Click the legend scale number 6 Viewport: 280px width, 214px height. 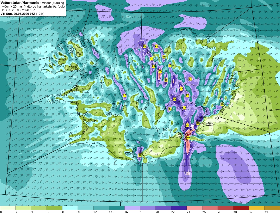pyautogui.click(x=48, y=212)
